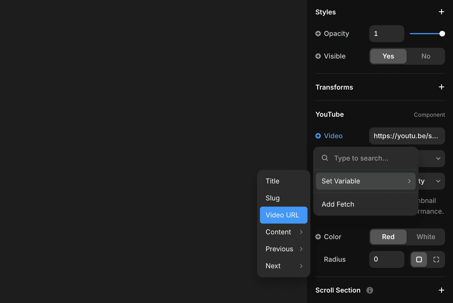The width and height of the screenshot is (453, 303).
Task: Toggle the uniform radius square option
Action: point(419,259)
